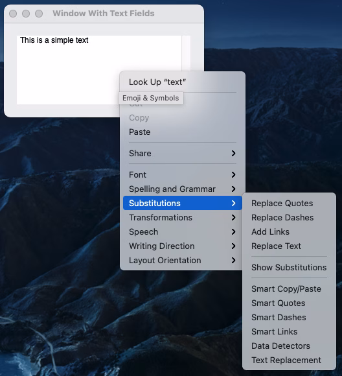342x376 pixels.
Task: Click the Look Up "text" menu entry
Action: (183, 82)
